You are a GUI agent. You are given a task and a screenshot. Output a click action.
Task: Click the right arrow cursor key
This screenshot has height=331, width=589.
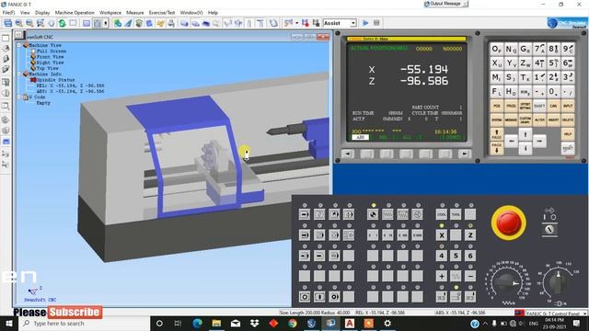539,141
